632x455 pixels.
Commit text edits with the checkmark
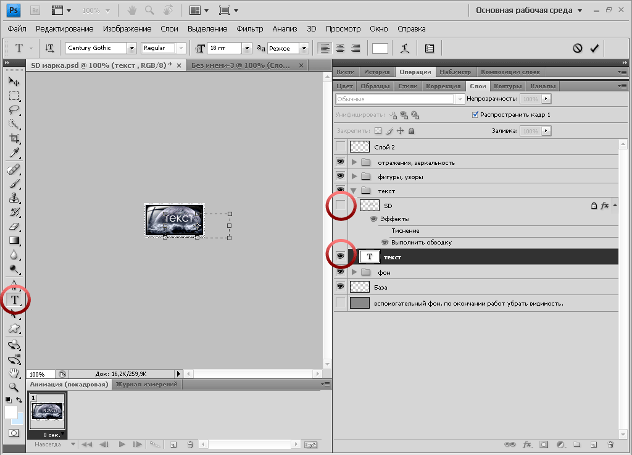click(594, 48)
